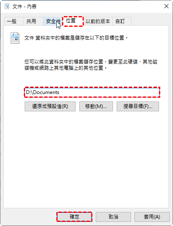Click the large document icon beside the description
The width and height of the screenshot is (173, 226).
point(15,38)
